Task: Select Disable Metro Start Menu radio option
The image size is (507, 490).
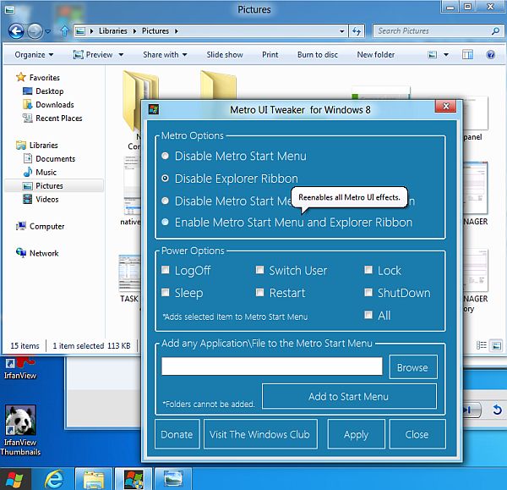Action: click(166, 157)
